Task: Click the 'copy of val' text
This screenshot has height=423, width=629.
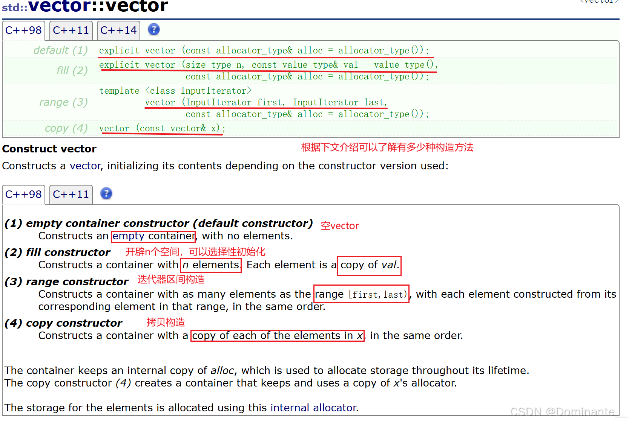Action: click(x=370, y=265)
